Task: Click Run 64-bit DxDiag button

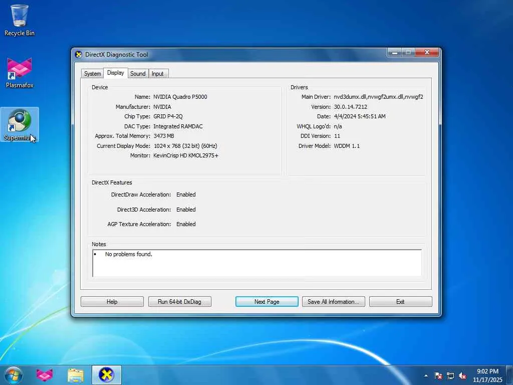Action: [x=180, y=301]
